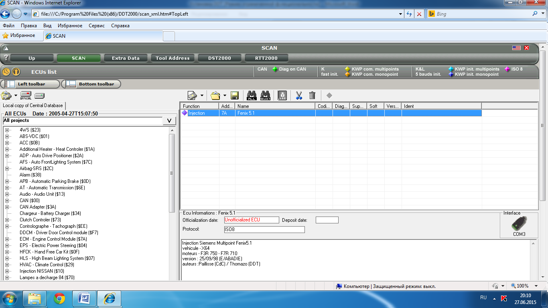This screenshot has width=548, height=308.
Task: Click the new ECU list document icon
Action: coord(192,95)
